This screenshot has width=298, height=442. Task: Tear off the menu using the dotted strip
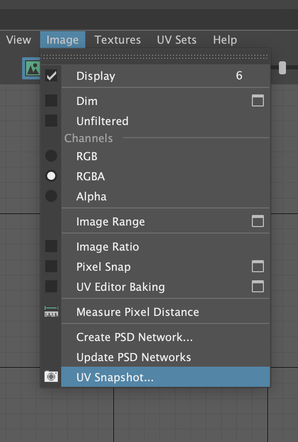pos(155,57)
